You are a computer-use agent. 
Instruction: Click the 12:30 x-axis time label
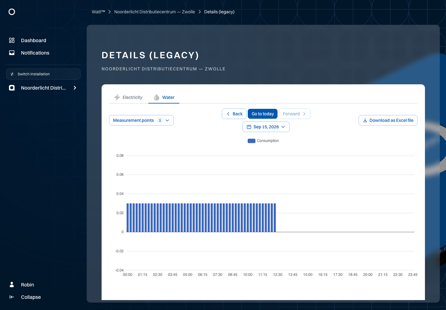[x=278, y=275]
